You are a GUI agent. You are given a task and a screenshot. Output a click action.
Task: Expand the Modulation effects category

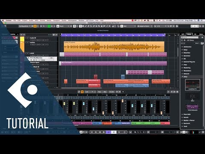coord(182,71)
